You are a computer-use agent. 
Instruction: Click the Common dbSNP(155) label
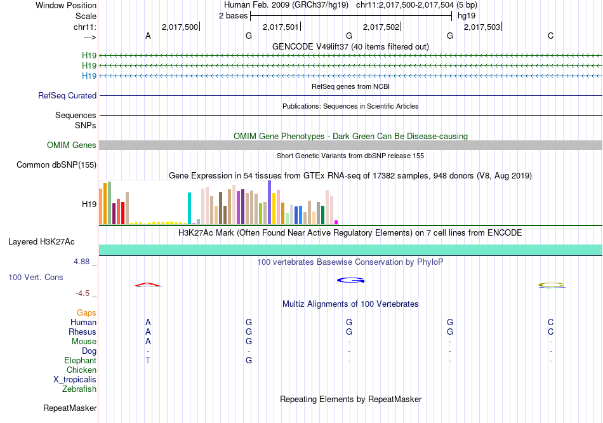[56, 164]
